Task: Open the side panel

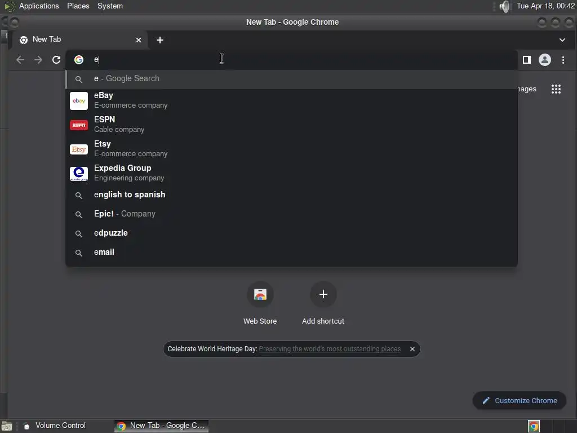Action: coord(527,60)
